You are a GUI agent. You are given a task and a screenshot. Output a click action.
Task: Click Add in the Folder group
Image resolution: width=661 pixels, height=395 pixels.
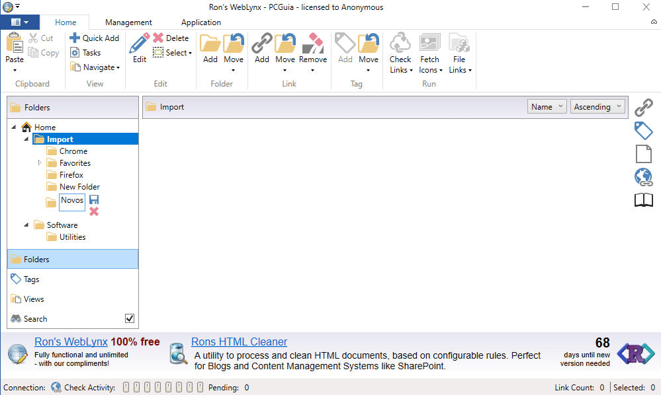pos(210,48)
